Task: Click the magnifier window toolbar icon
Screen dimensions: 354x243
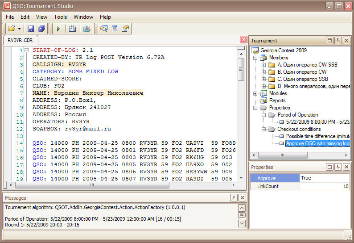Action: pyautogui.click(x=104, y=29)
